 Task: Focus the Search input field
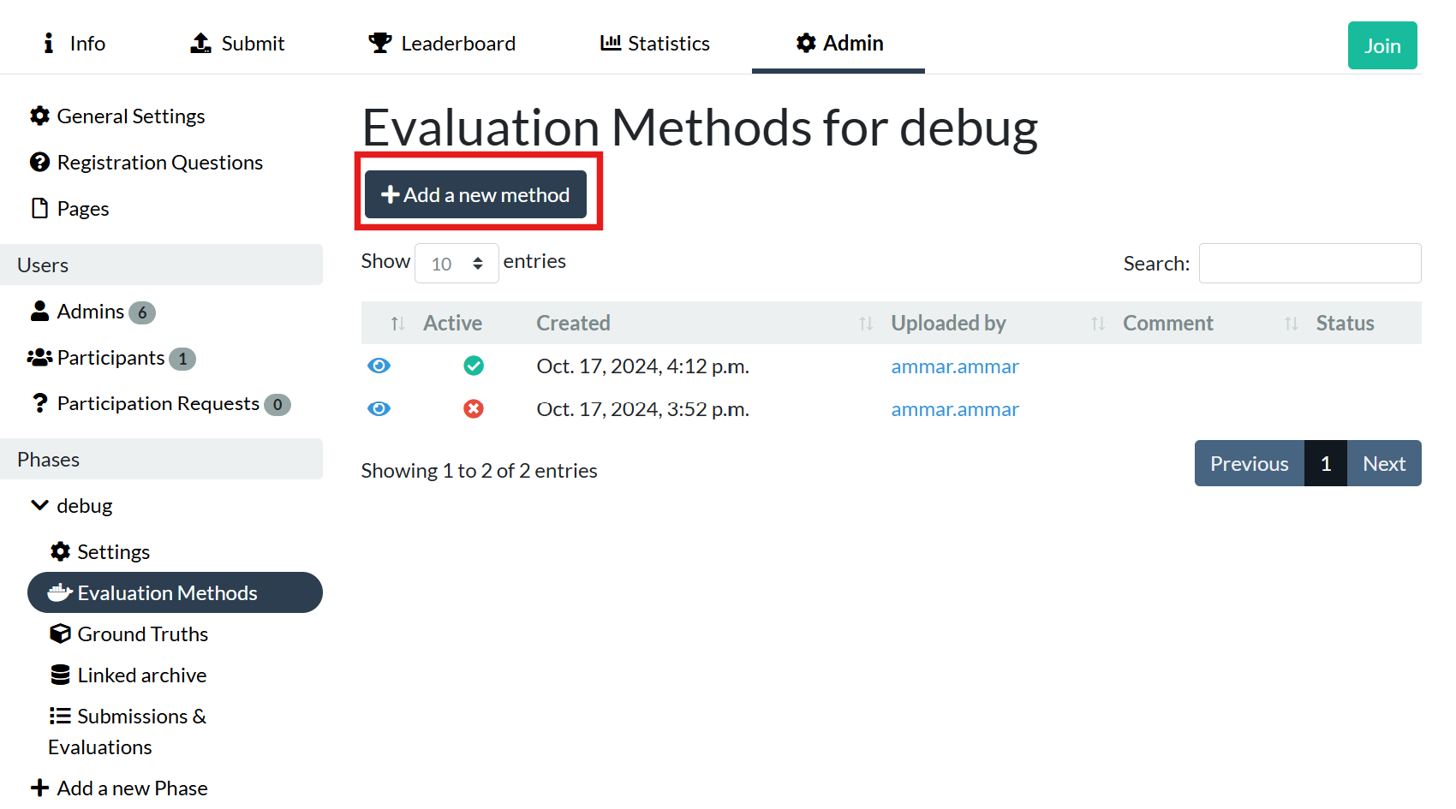click(1309, 264)
